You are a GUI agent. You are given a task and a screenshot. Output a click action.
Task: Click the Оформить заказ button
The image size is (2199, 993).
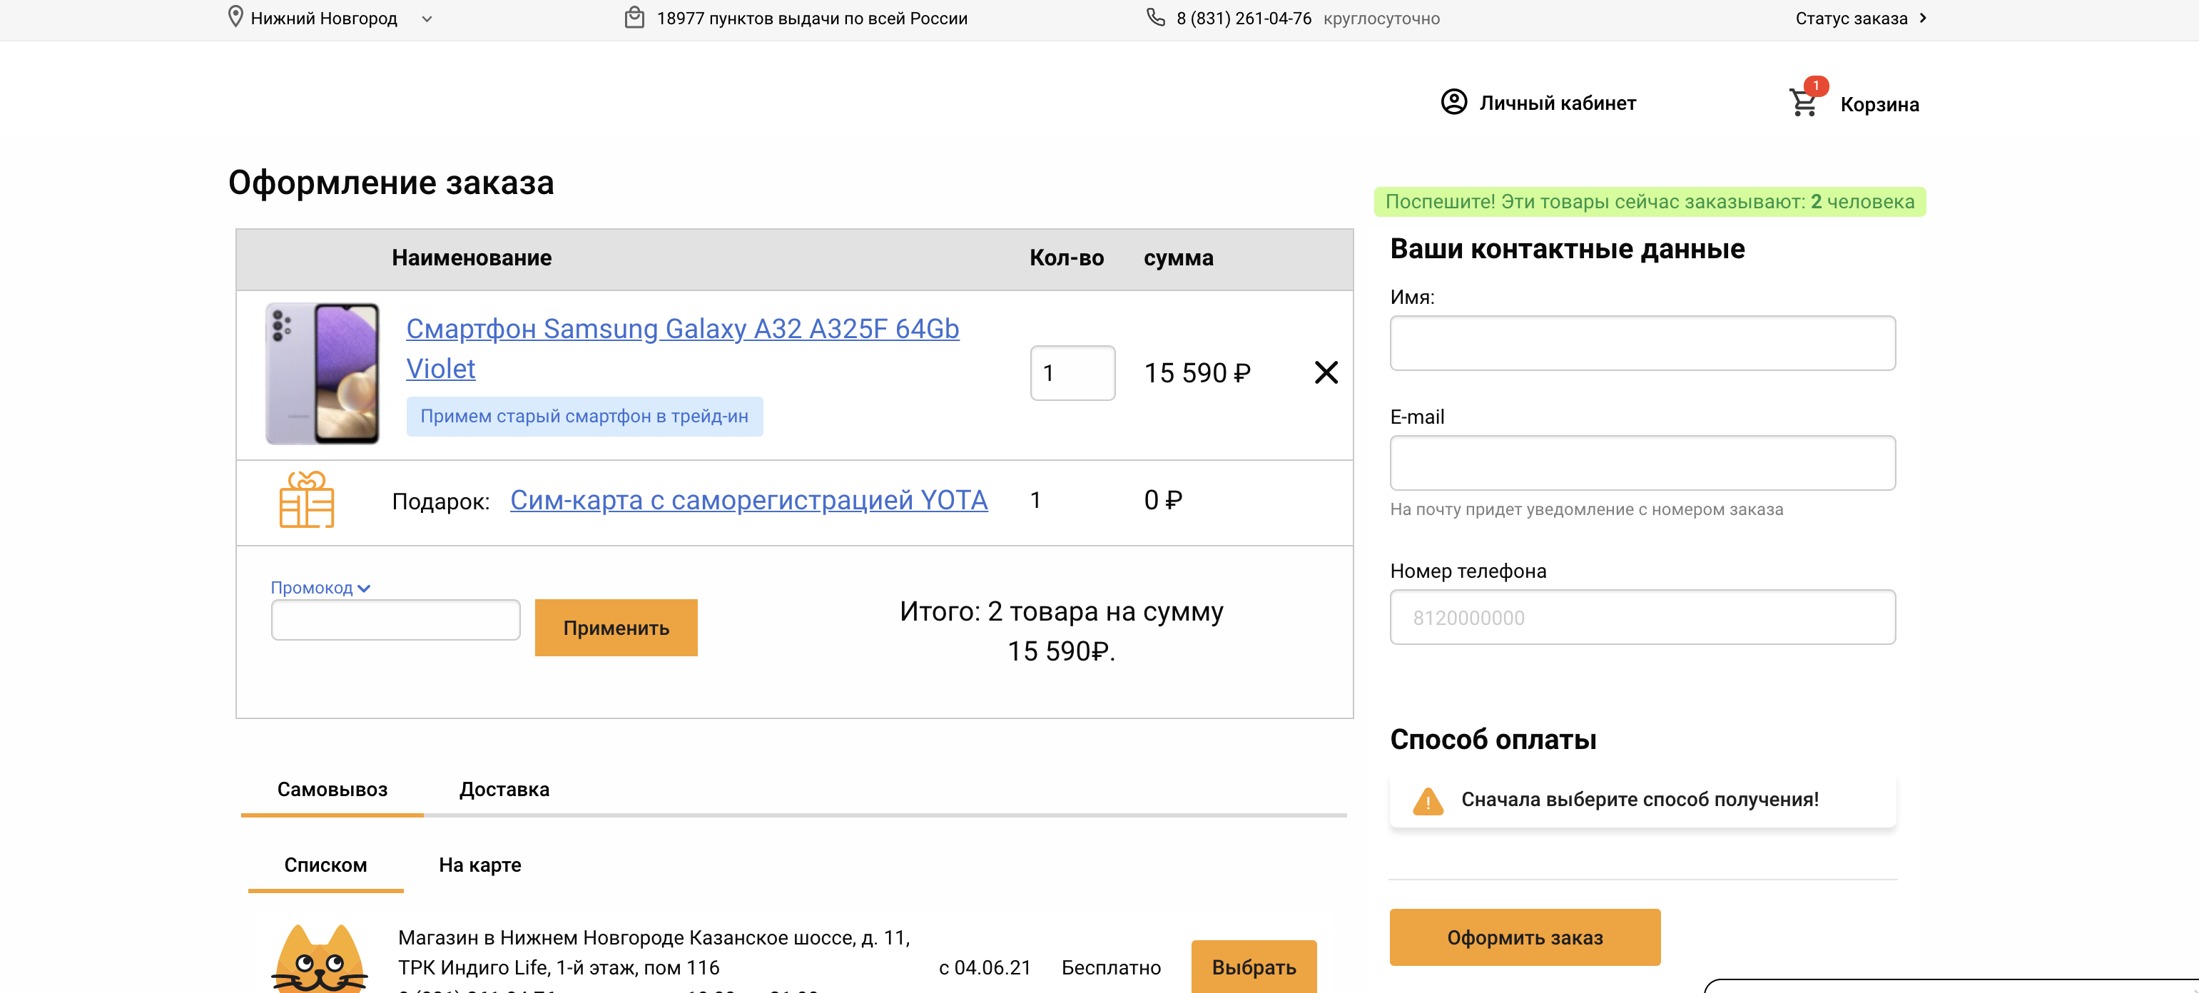tap(1525, 937)
